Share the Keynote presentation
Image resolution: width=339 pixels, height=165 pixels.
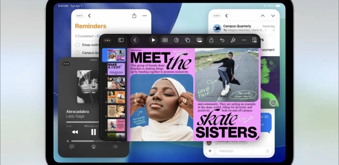point(211,40)
